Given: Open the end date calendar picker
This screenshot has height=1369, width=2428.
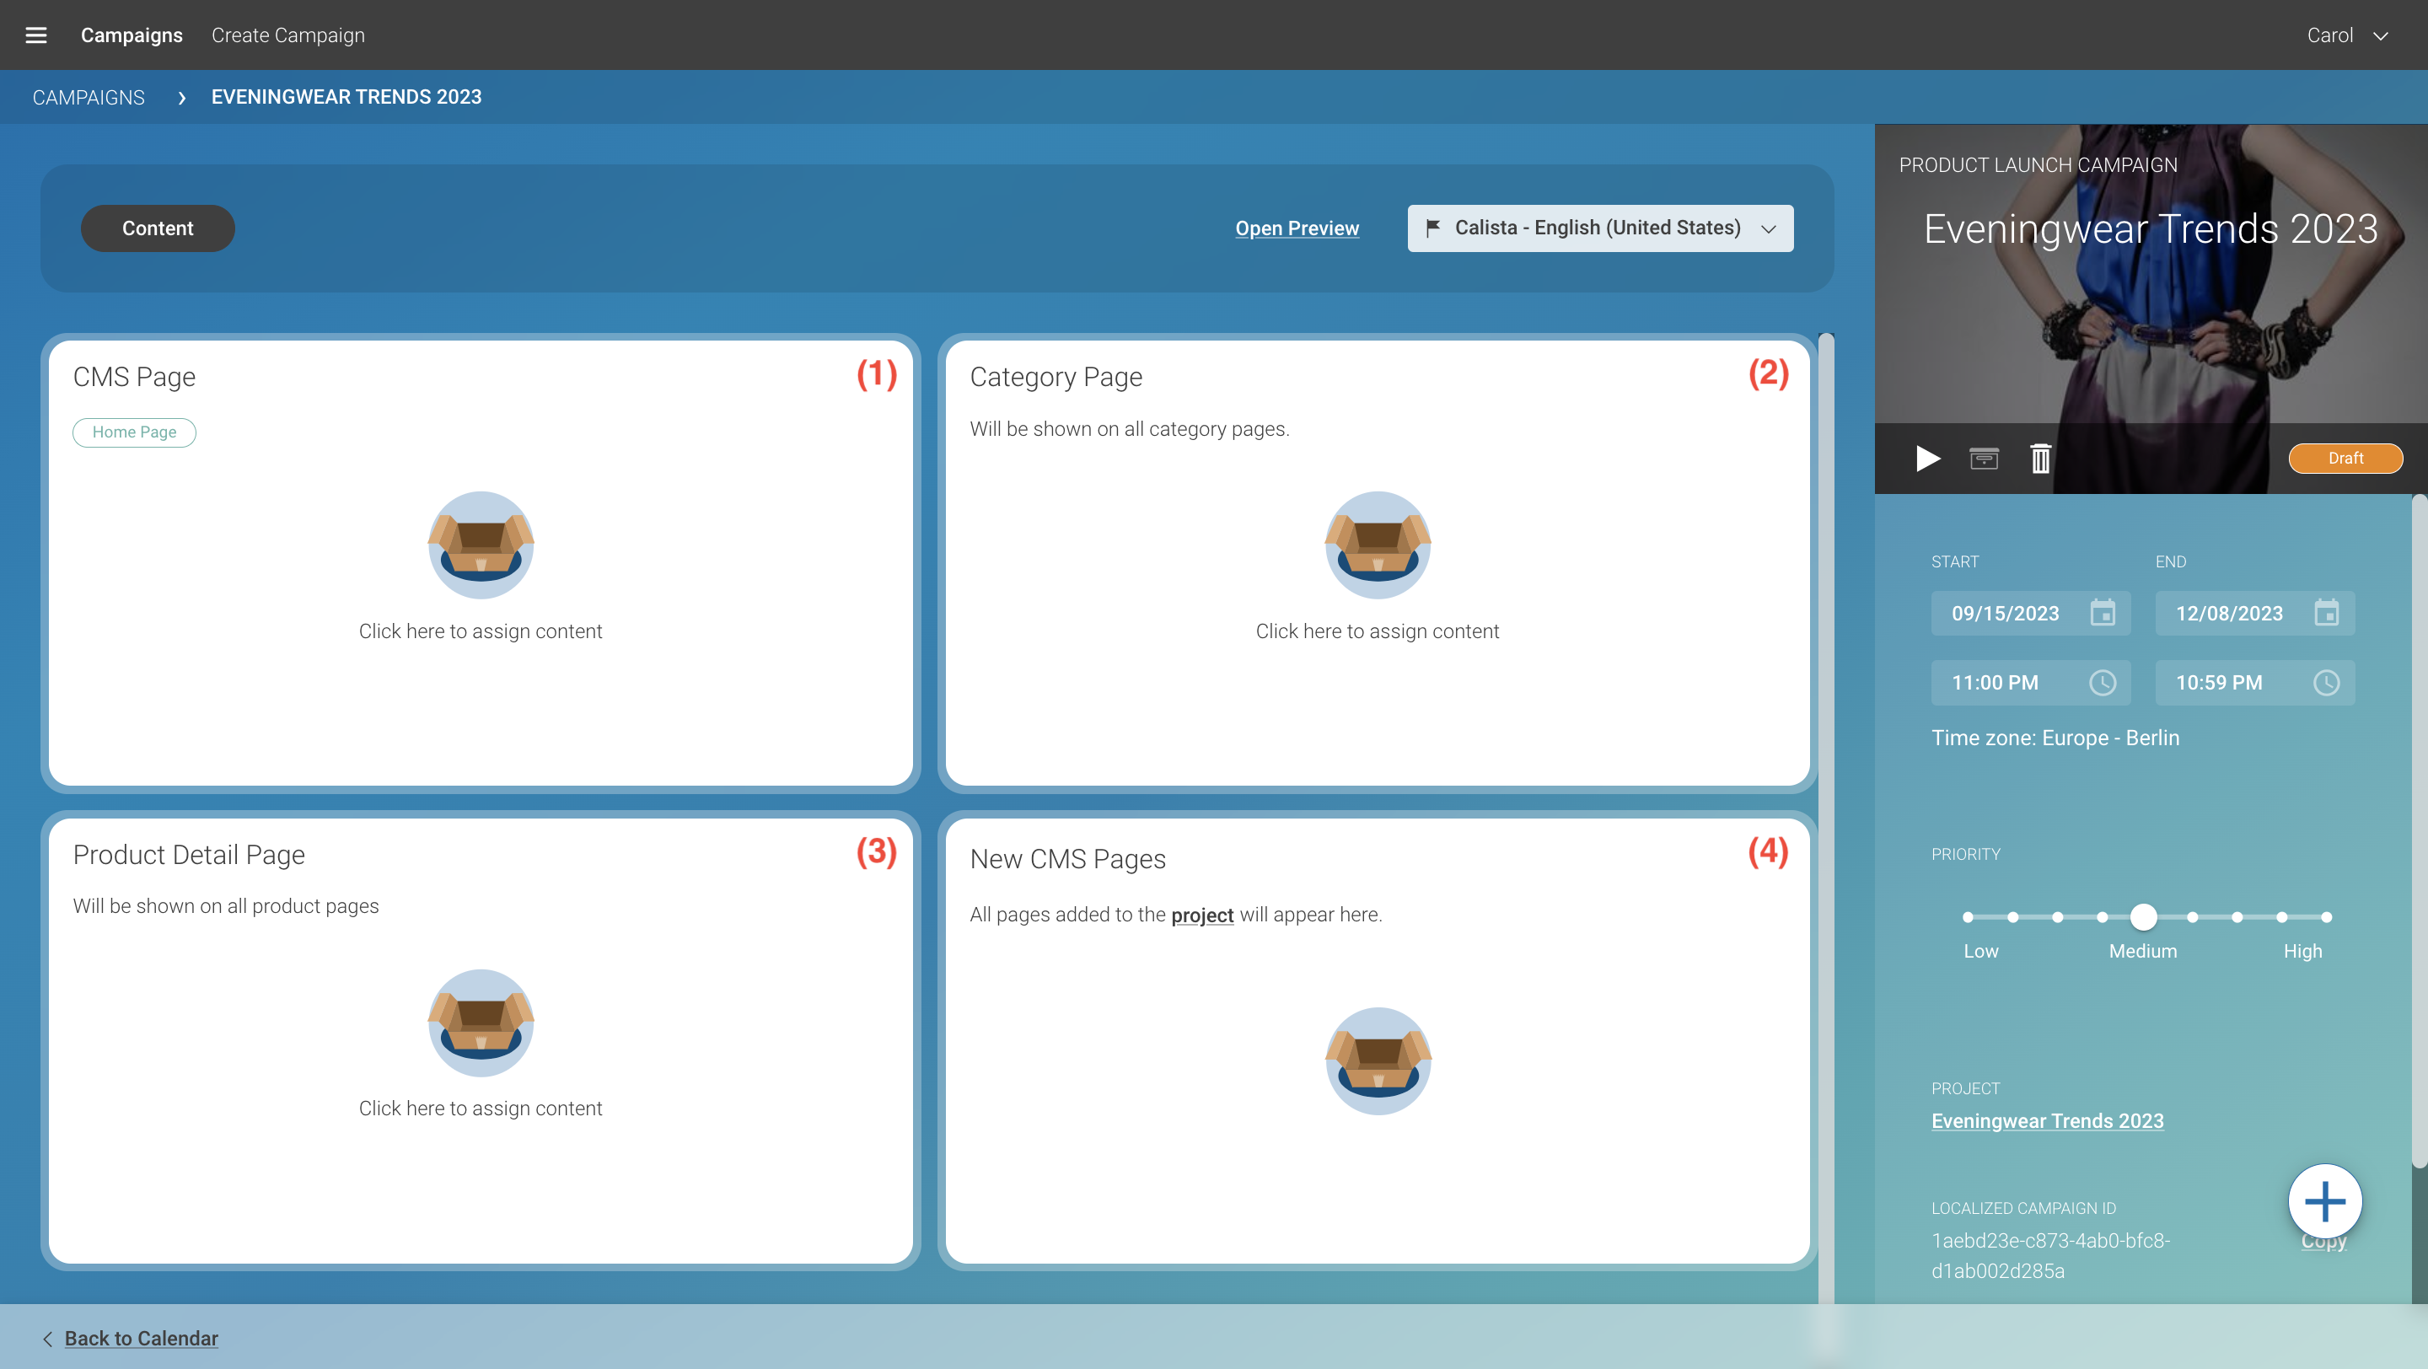Looking at the screenshot, I should pyautogui.click(x=2325, y=614).
